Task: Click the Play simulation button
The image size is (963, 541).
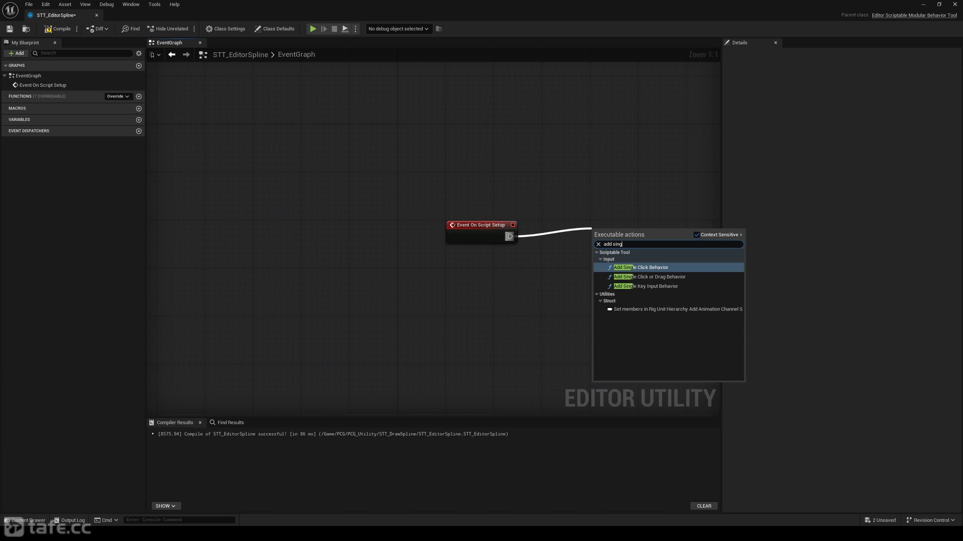Action: coord(313,29)
